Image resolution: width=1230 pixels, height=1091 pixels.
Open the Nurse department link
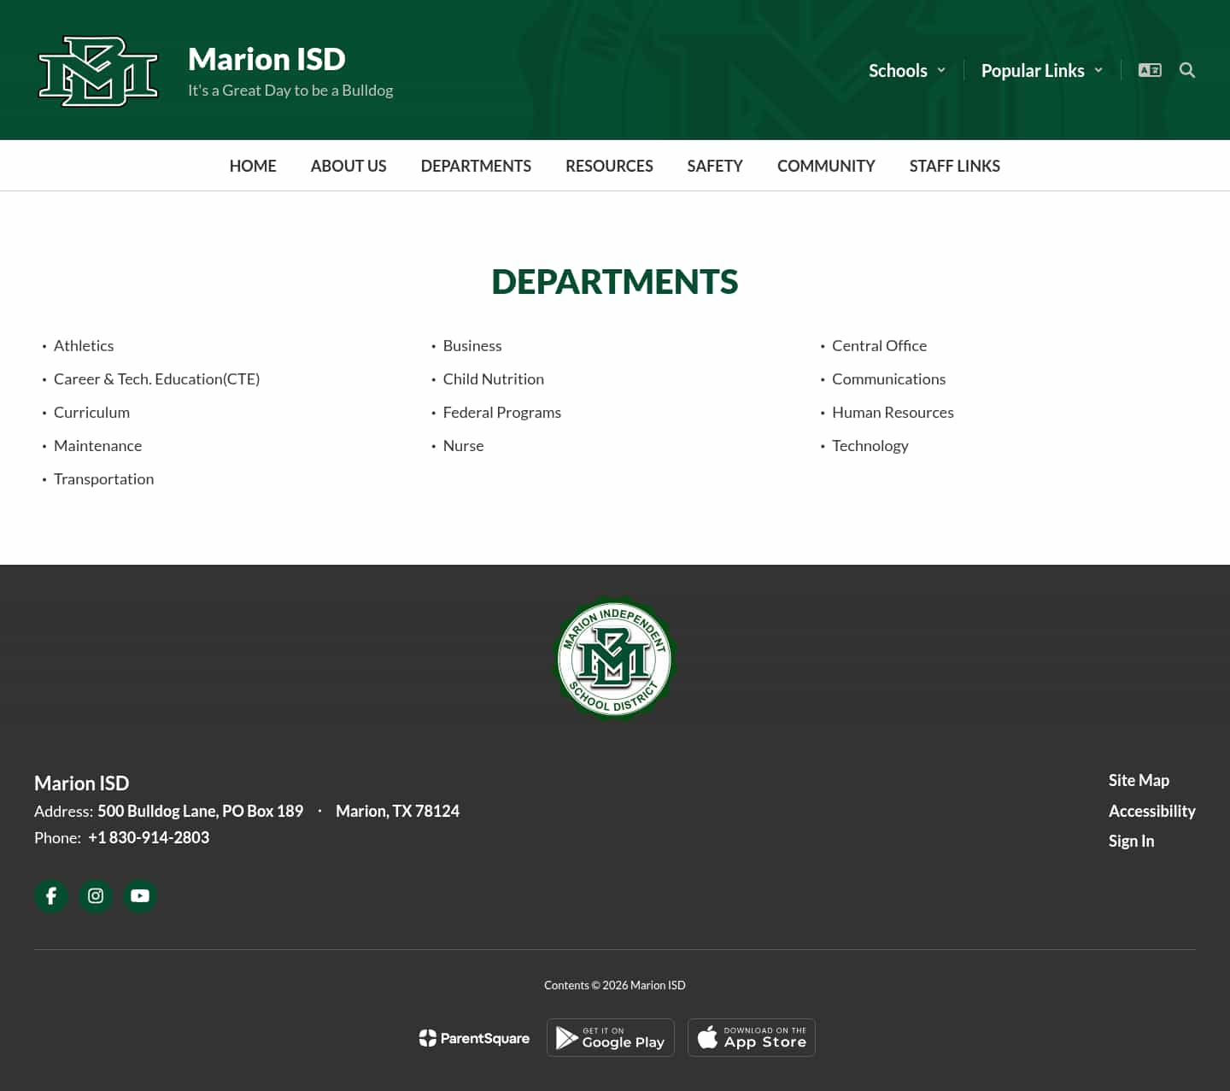click(x=463, y=445)
